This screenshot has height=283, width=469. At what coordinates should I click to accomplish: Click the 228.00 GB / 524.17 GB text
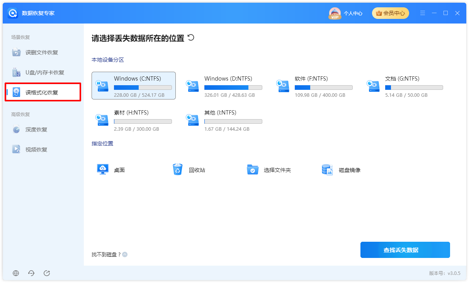139,95
